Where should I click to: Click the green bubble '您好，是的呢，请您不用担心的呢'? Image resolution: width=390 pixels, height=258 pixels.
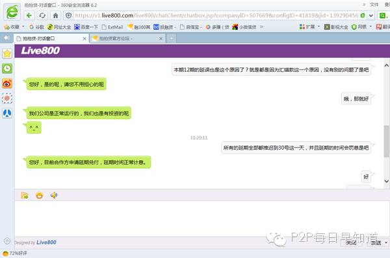point(66,84)
